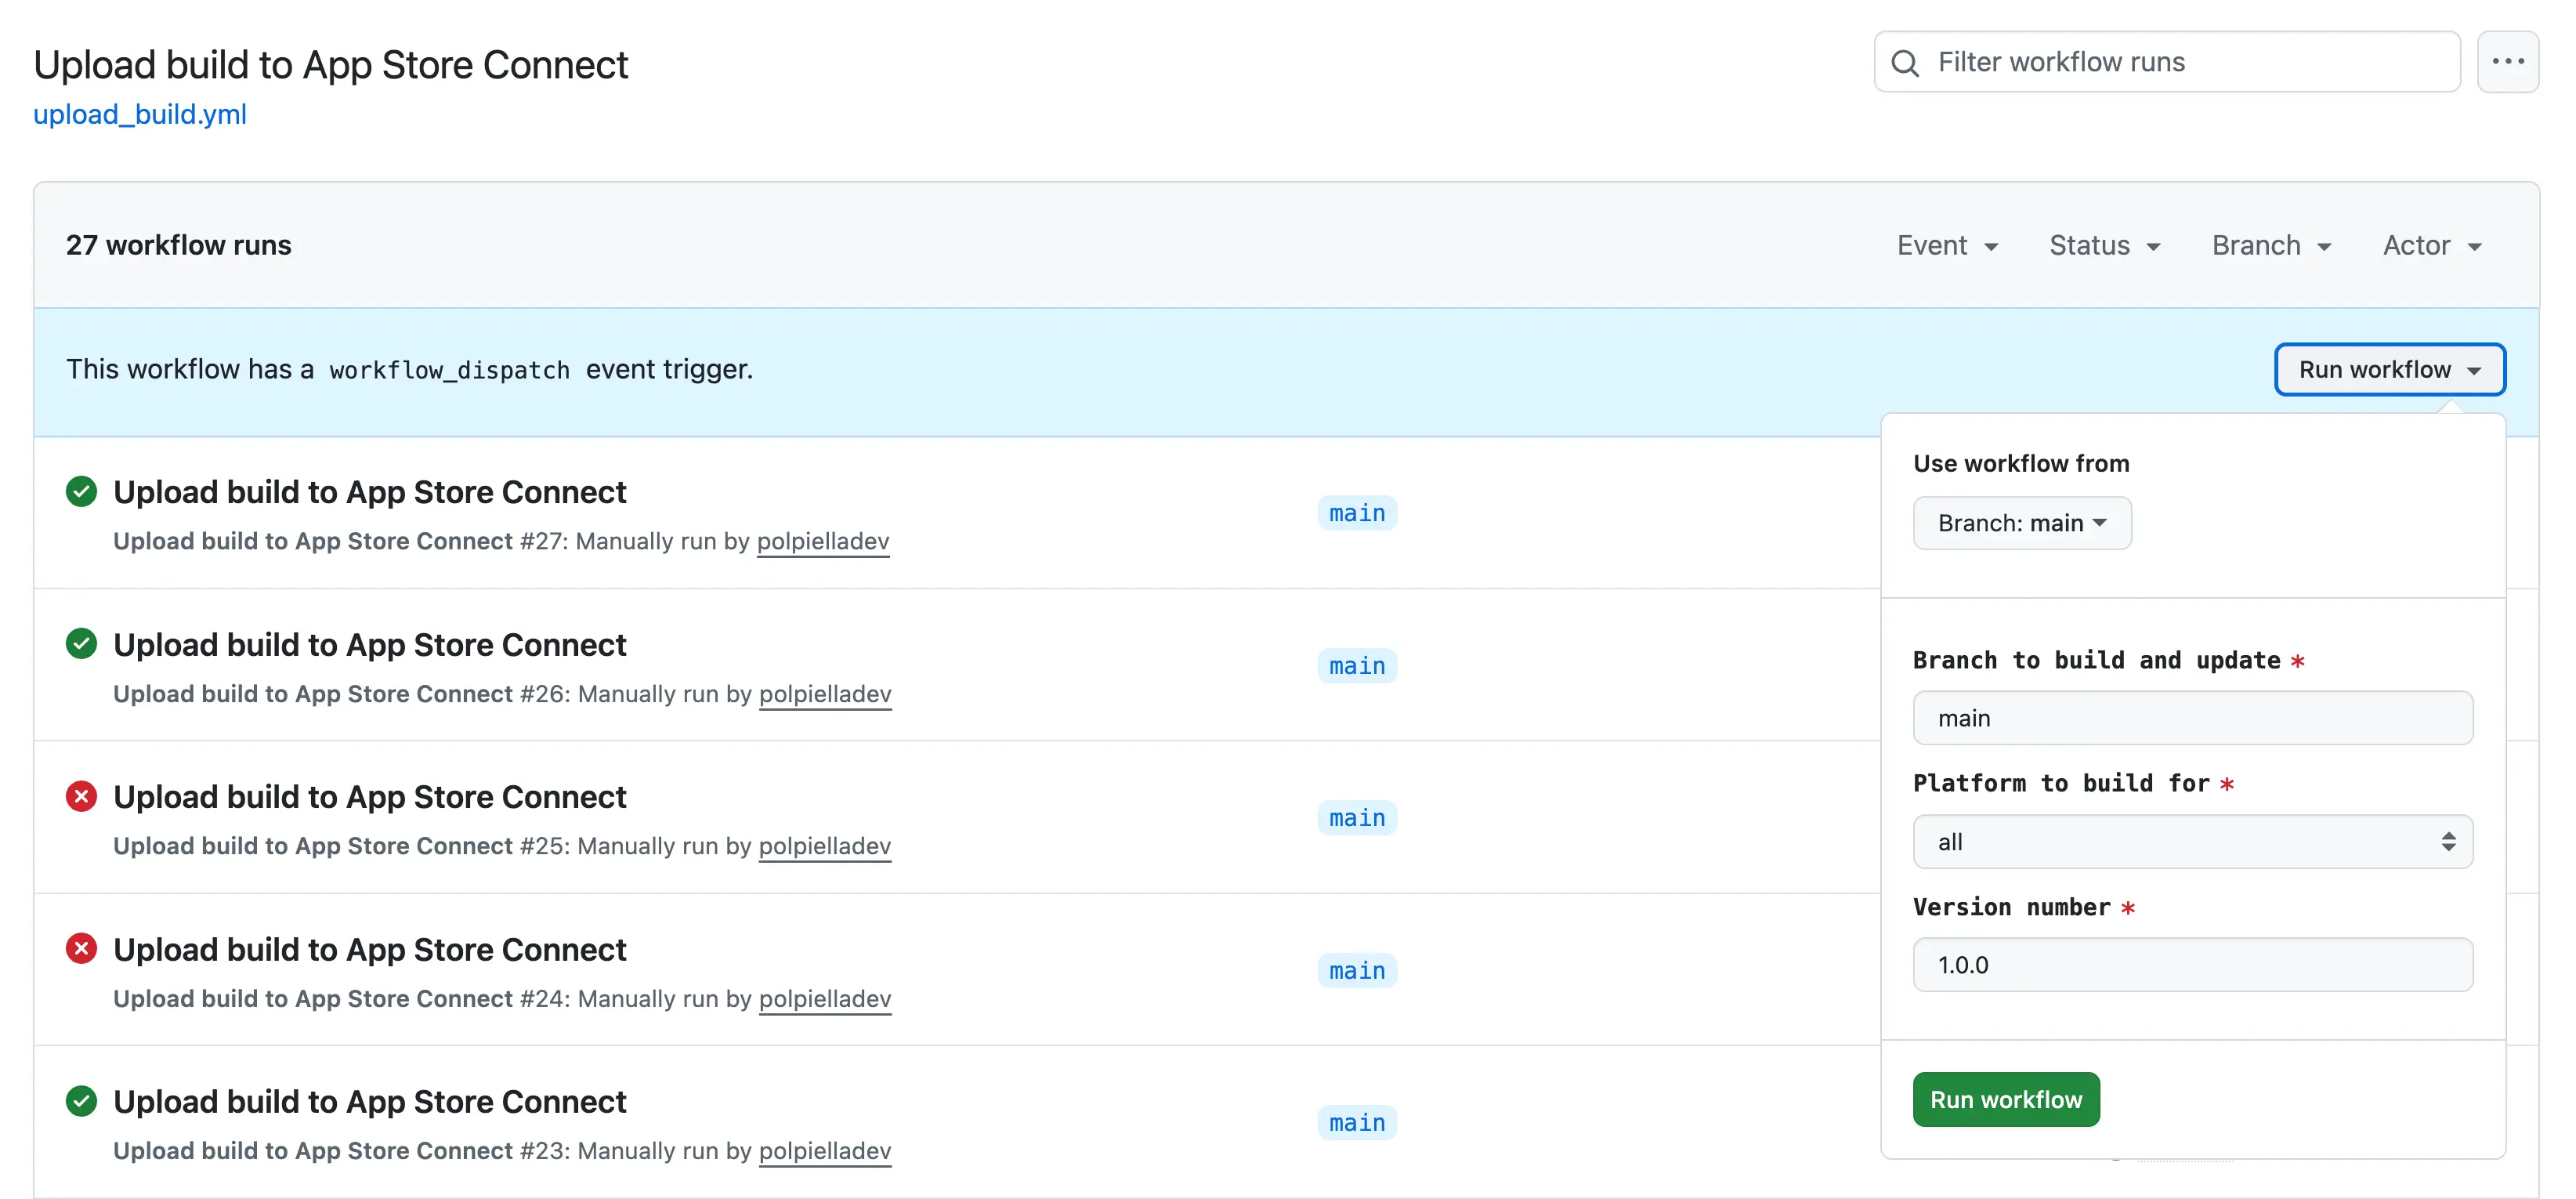This screenshot has width=2576, height=1199.
Task: Open run #26 Upload build to App Store Connect
Action: [369, 645]
